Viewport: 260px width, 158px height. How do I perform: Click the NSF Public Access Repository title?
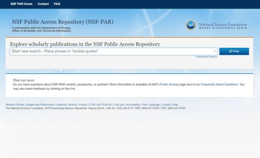pos(63,22)
